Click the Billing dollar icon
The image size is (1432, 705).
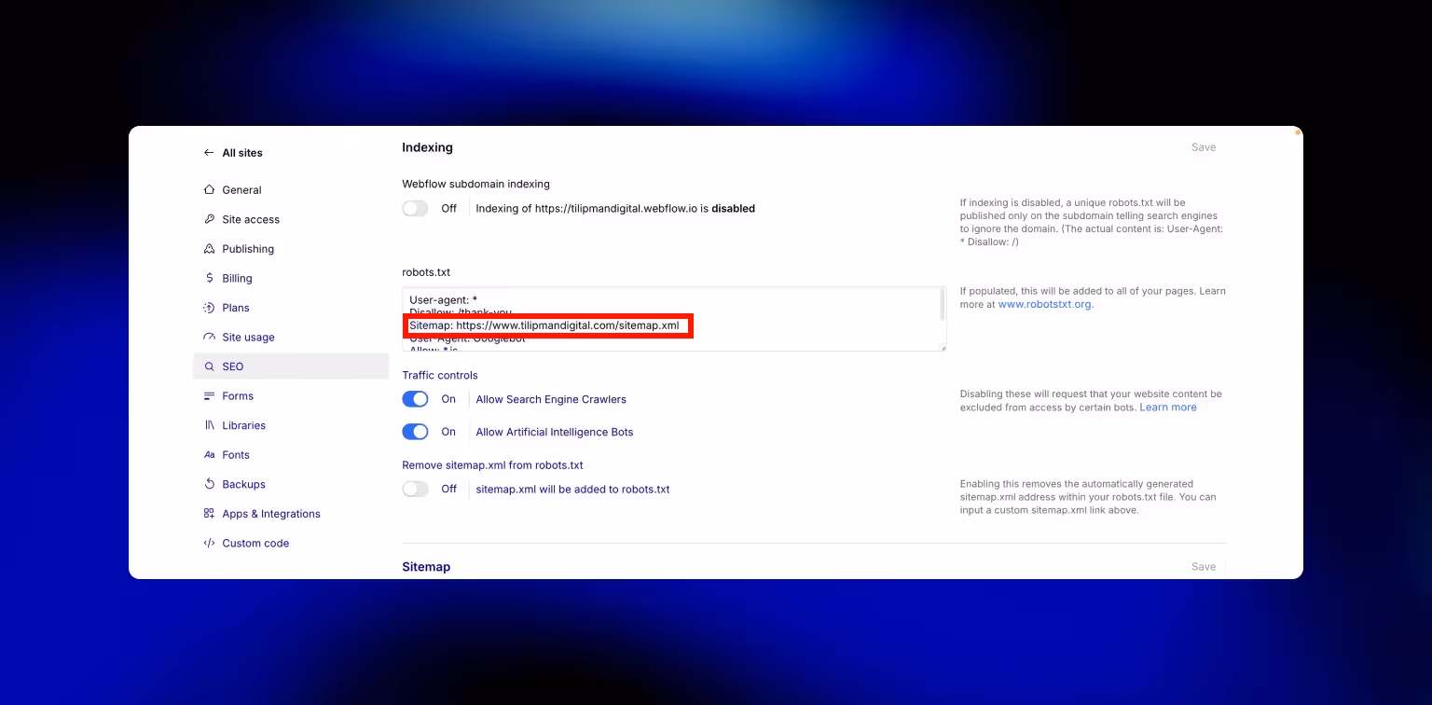tap(209, 279)
